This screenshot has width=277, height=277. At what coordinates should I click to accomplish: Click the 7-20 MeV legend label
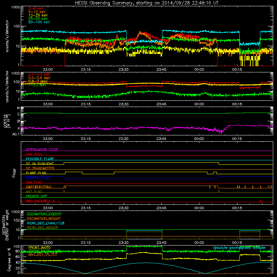37,85
